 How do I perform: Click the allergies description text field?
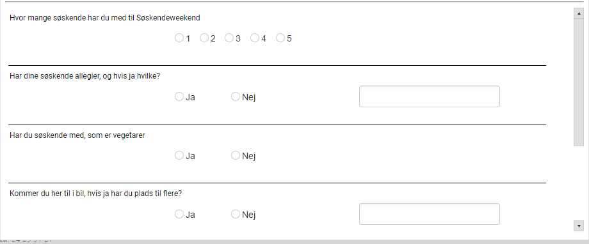430,96
